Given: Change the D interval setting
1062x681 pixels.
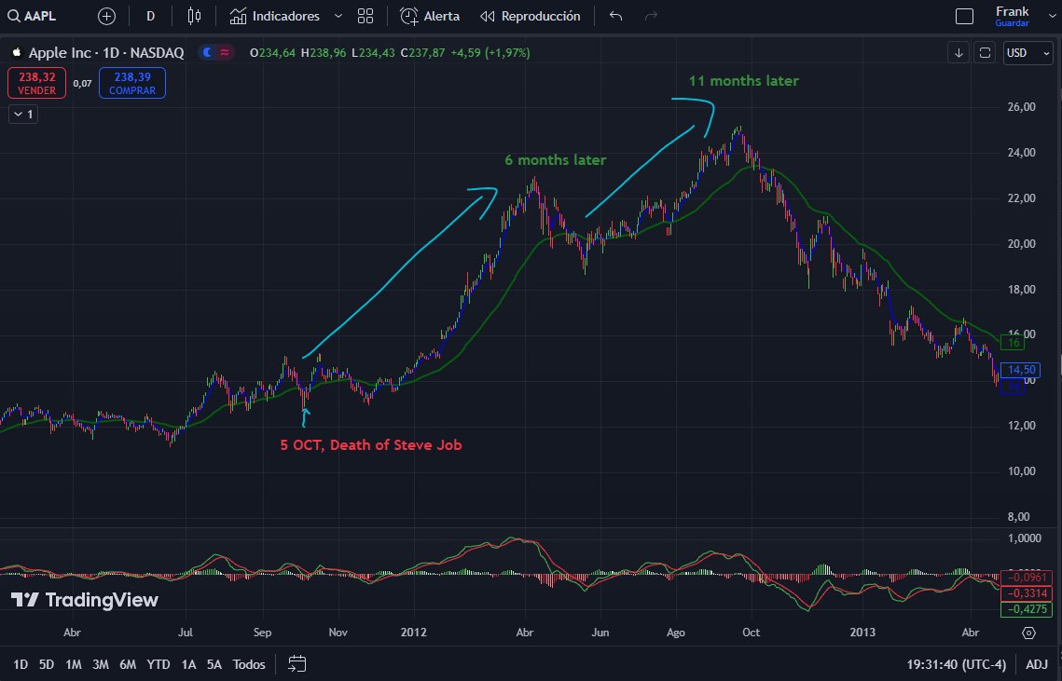Looking at the screenshot, I should point(150,16).
